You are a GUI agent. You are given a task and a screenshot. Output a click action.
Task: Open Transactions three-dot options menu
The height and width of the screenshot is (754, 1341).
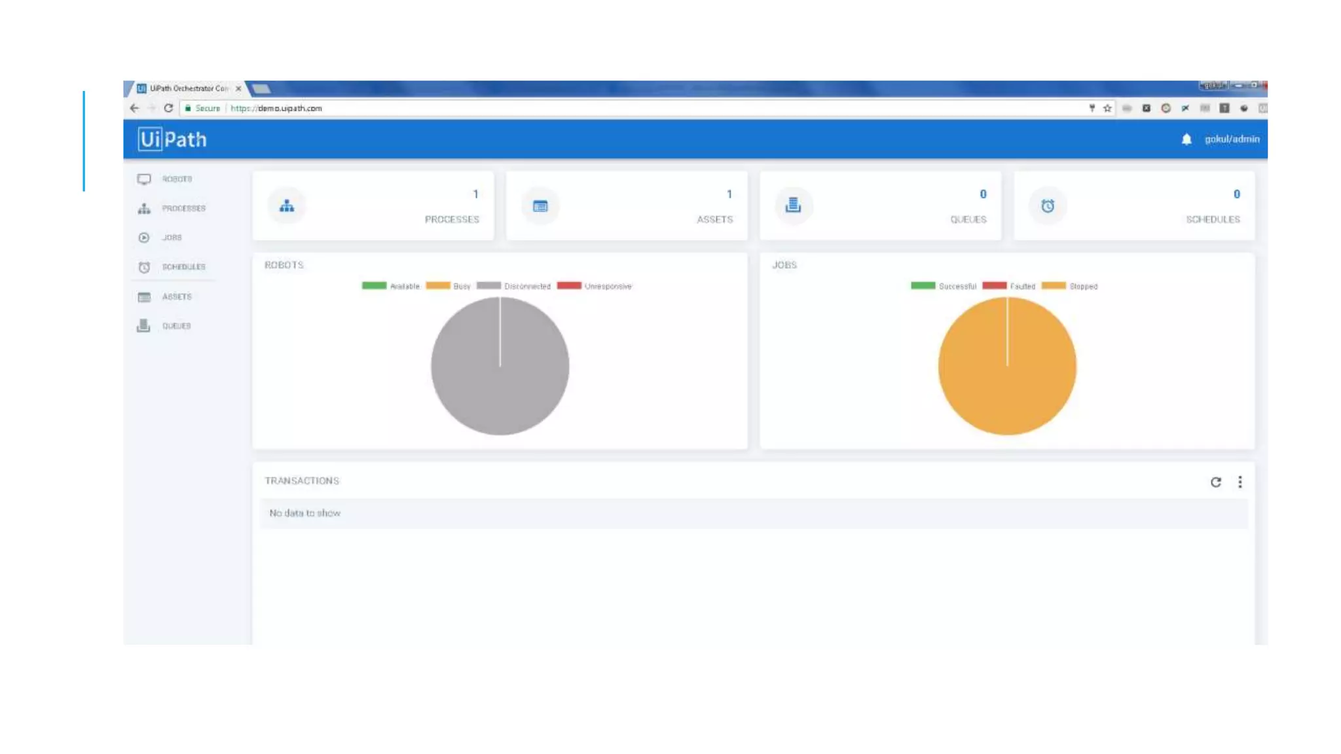[x=1240, y=482]
